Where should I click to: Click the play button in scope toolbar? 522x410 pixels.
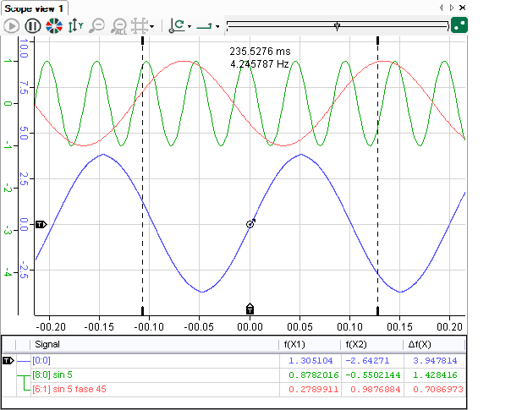tap(12, 25)
